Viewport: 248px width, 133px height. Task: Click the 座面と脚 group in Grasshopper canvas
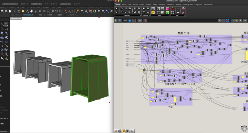(186, 49)
